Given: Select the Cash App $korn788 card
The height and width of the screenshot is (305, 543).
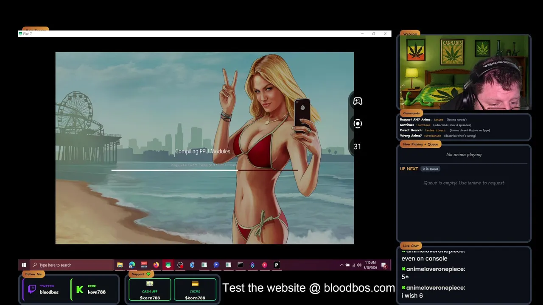Looking at the screenshot, I should (150, 290).
